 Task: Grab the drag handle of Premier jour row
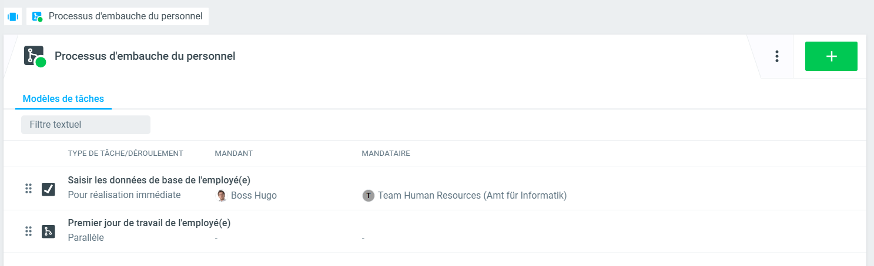point(28,231)
